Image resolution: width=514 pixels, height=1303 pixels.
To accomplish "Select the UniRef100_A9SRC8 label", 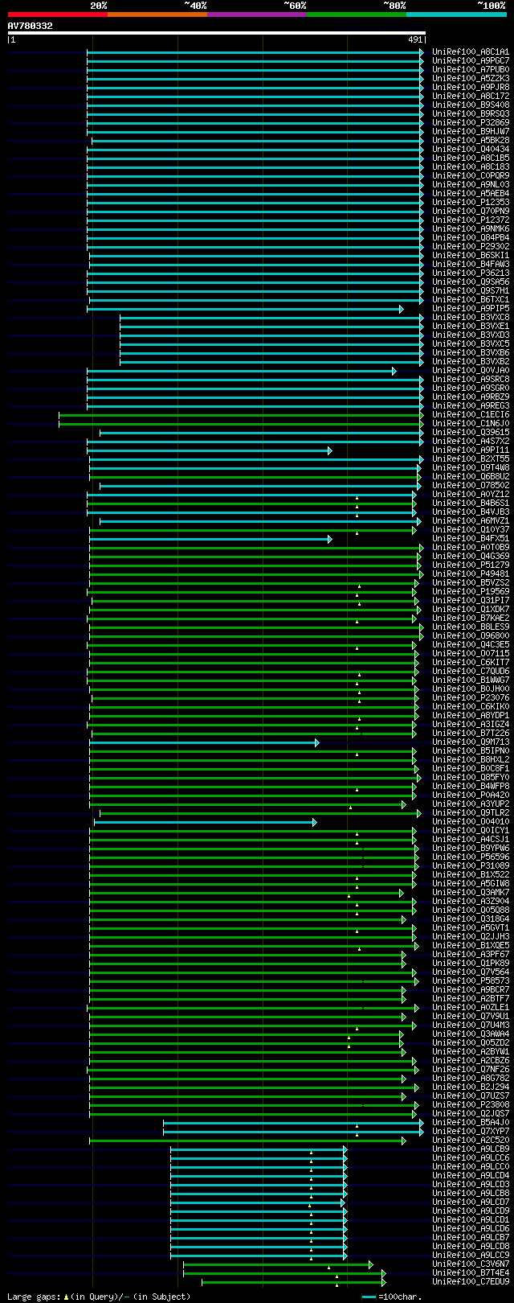I will coord(471,380).
